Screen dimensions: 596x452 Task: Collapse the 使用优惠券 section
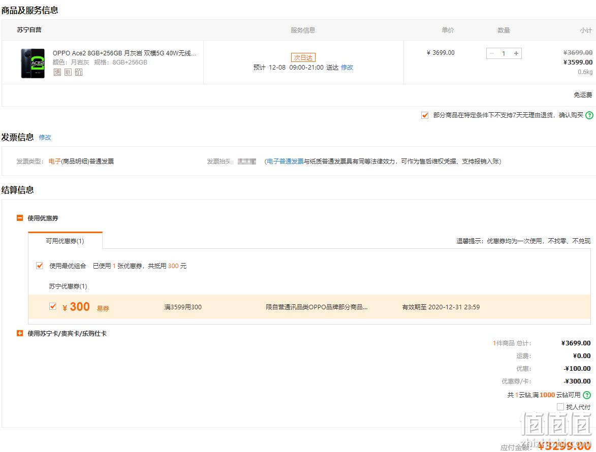(x=20, y=218)
